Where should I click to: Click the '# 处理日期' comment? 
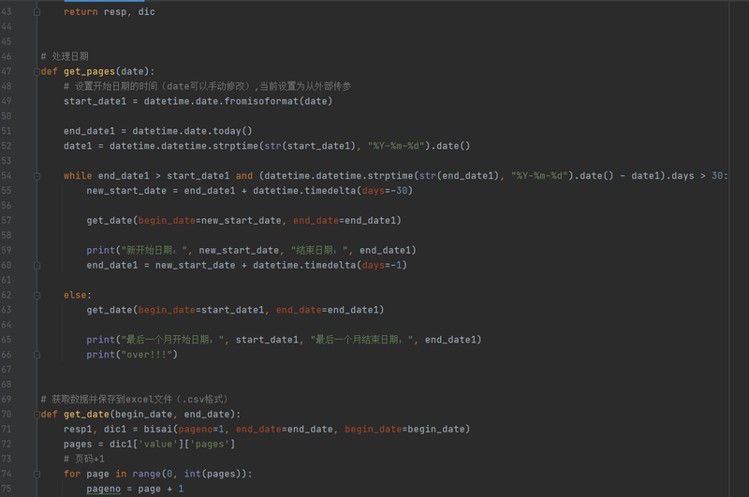coord(65,56)
